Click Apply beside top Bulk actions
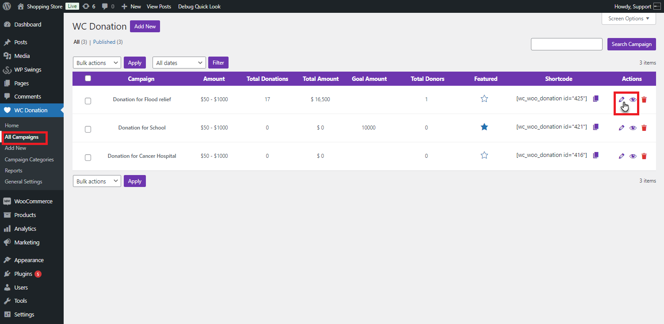The width and height of the screenshot is (664, 324). pos(135,63)
